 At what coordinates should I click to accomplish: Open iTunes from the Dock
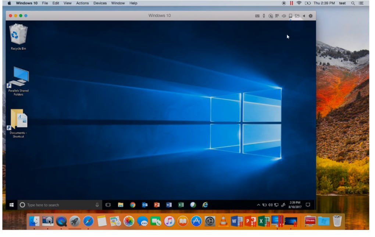point(169,221)
